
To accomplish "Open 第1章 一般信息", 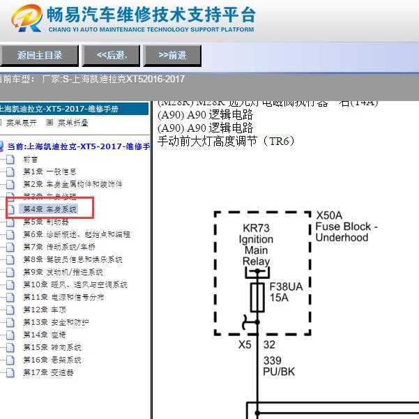I will point(49,172).
